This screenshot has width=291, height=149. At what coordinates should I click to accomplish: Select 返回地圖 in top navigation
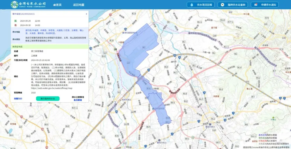[x=78, y=5]
